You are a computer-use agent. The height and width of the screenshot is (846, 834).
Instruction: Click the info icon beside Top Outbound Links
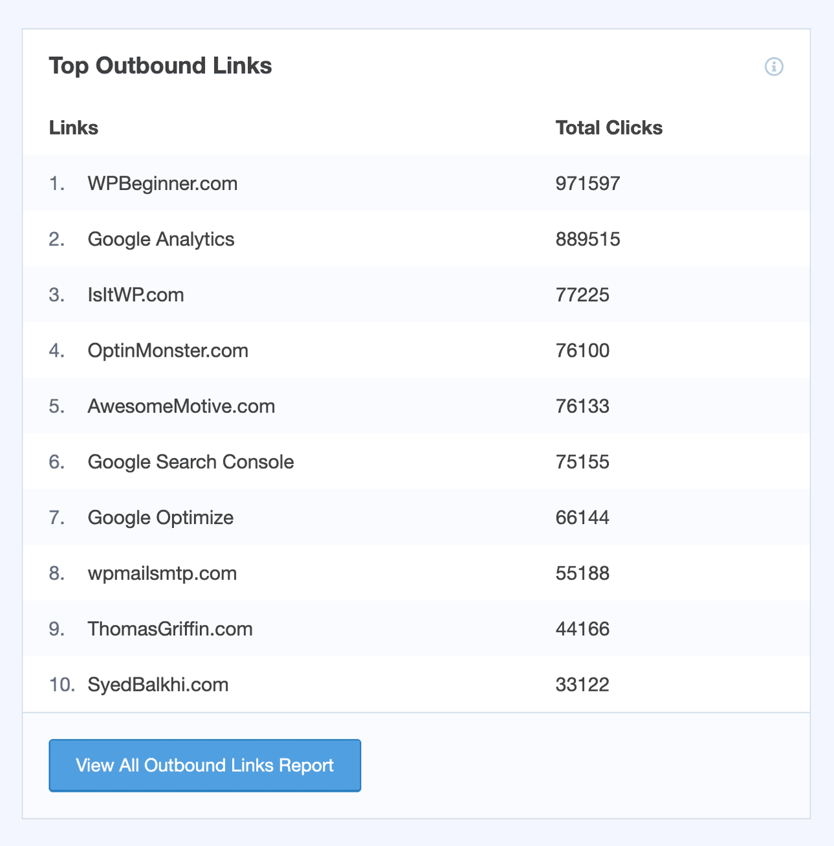pos(774,67)
